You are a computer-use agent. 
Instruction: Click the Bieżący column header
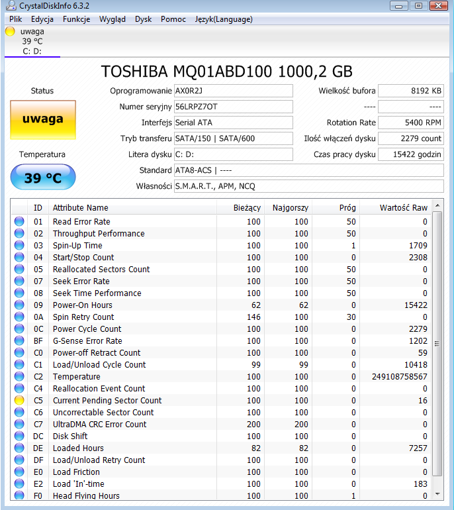tap(240, 207)
